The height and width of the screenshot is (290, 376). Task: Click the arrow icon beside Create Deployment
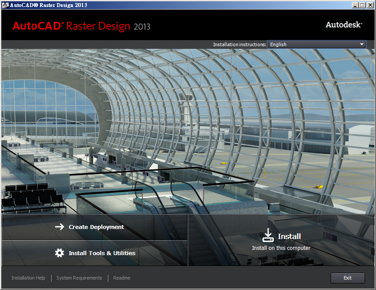(x=59, y=227)
